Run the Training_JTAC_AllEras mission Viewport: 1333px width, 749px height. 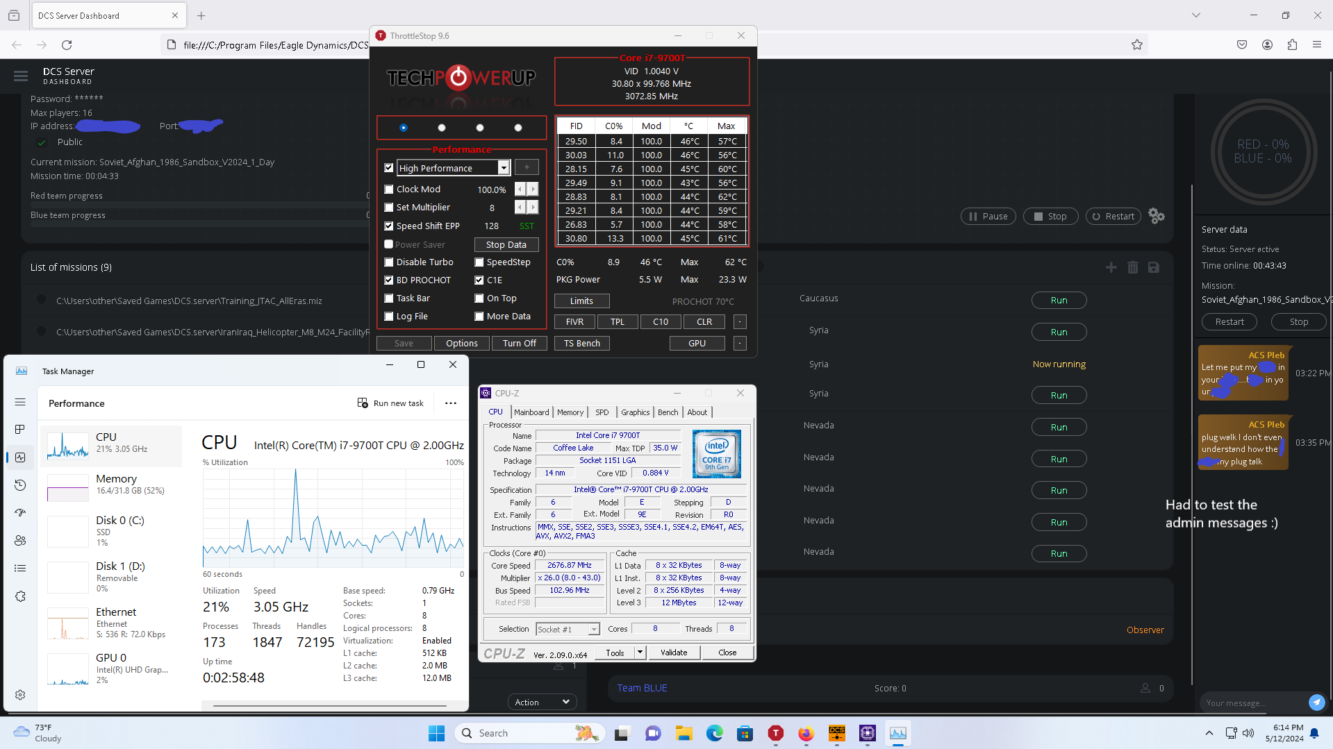click(x=1059, y=300)
